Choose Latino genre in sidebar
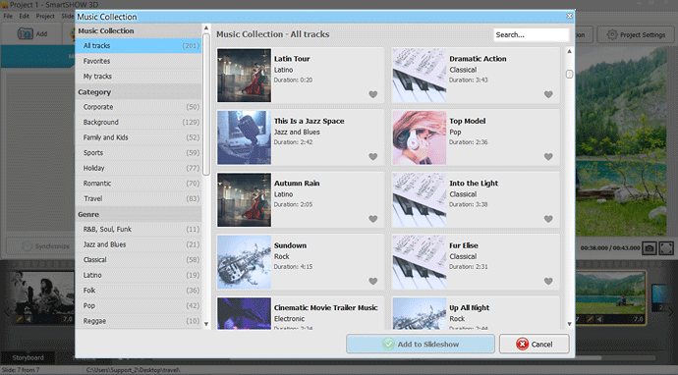This screenshot has width=678, height=375. 139,275
